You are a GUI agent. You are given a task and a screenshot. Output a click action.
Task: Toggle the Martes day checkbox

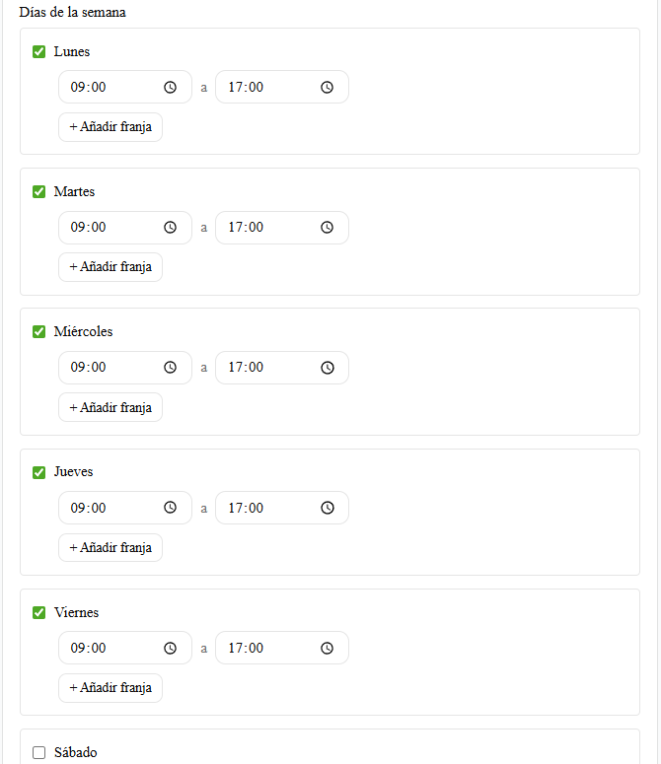tap(39, 191)
